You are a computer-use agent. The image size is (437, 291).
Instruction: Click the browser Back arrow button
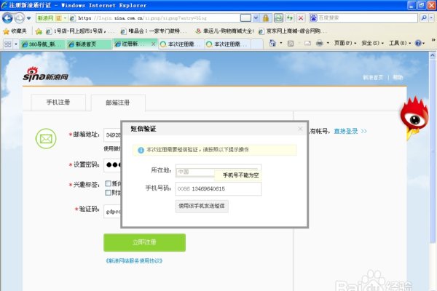click(7, 18)
